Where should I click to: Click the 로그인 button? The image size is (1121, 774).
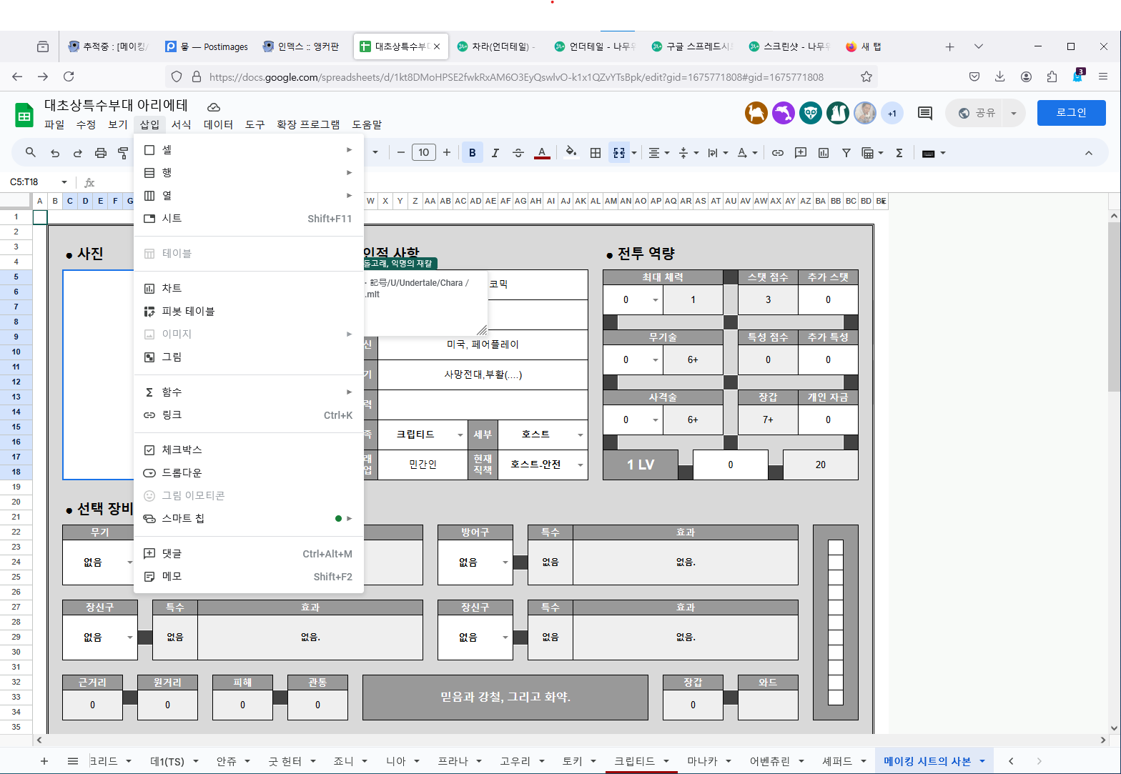(1071, 113)
